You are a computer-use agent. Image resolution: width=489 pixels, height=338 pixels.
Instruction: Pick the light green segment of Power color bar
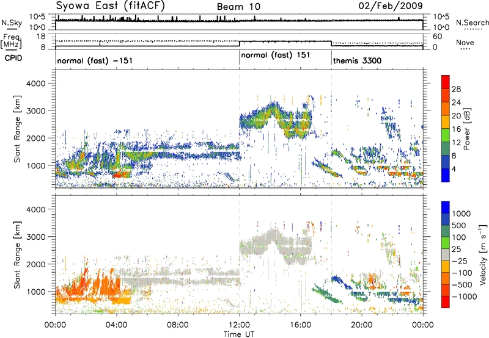[446, 135]
